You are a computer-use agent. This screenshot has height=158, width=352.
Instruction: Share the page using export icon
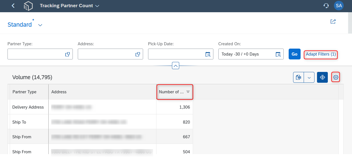tap(333, 21)
